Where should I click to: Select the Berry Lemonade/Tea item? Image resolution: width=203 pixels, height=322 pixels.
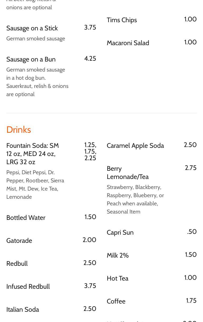[128, 173]
